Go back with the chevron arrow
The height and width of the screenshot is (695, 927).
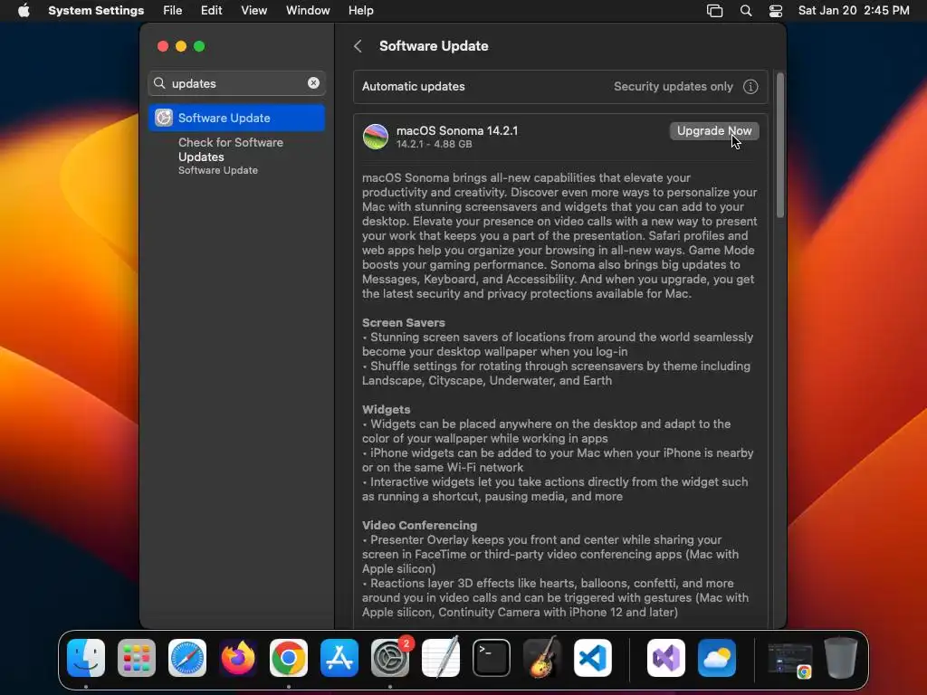[x=358, y=46]
